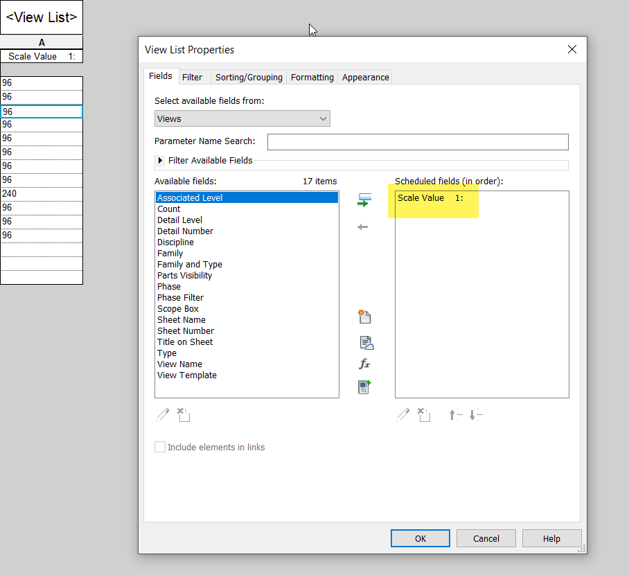
Task: Switch to the Sorting/Grouping tab
Action: 249,77
